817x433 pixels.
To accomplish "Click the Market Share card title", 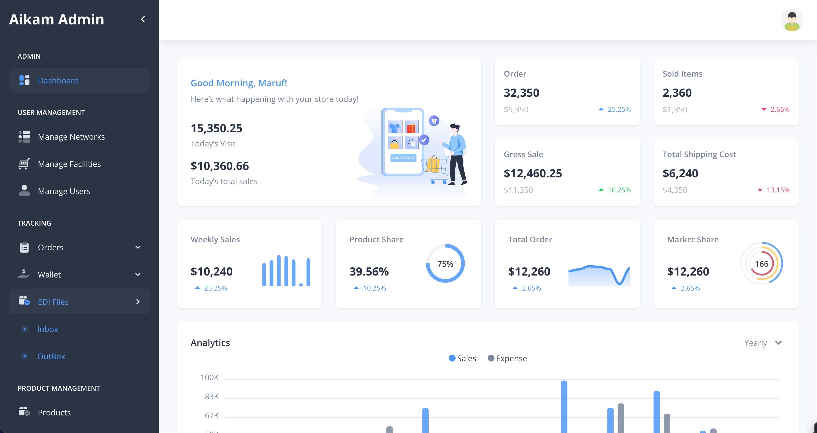I will (693, 239).
